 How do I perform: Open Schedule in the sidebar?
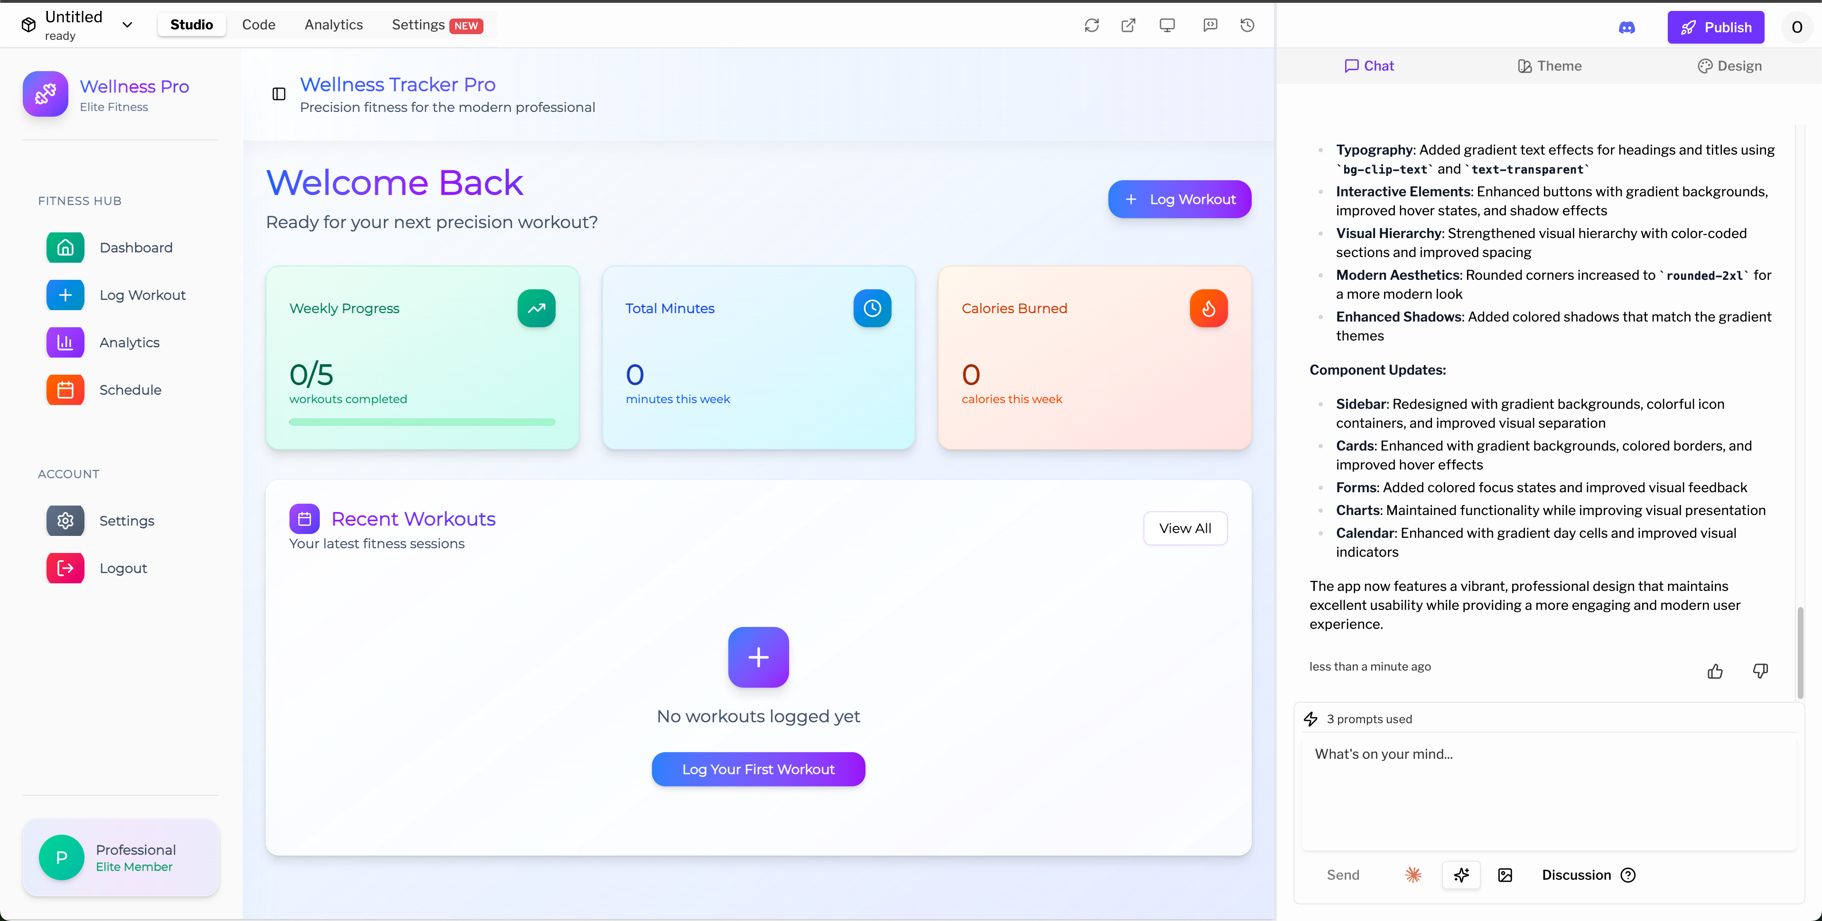point(130,389)
